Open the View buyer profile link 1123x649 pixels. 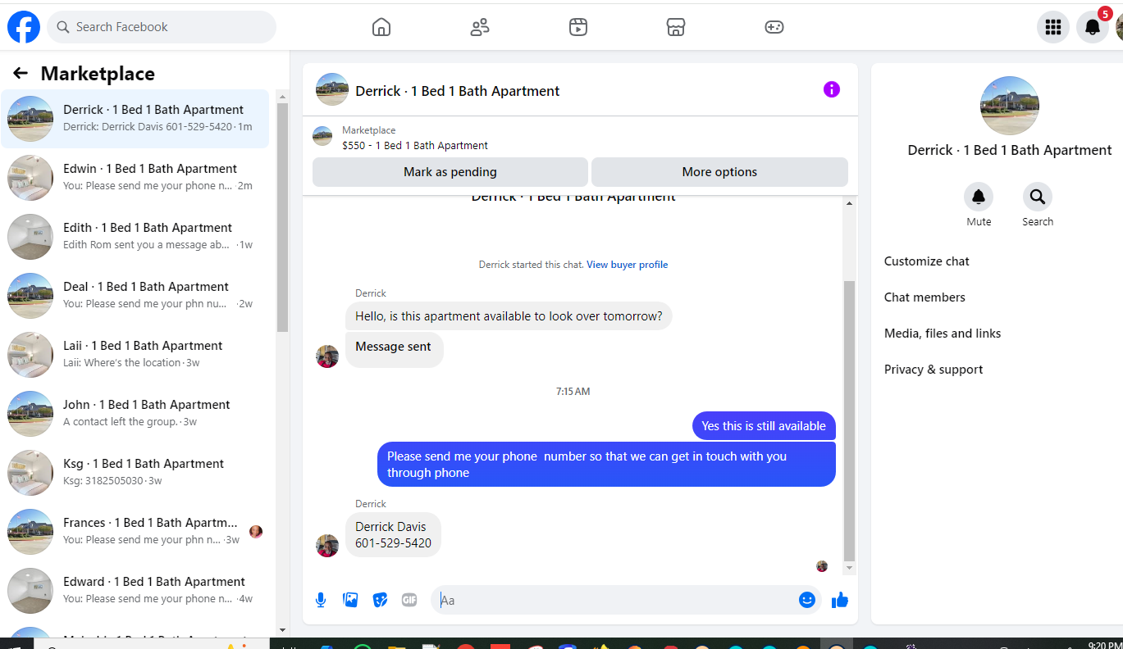(x=627, y=265)
